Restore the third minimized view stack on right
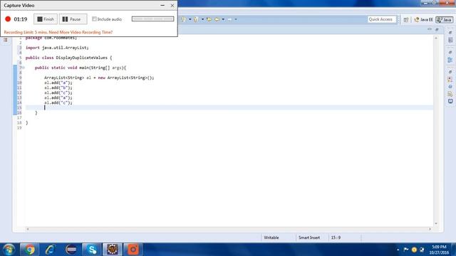This screenshot has width=456, height=256. click(450, 72)
